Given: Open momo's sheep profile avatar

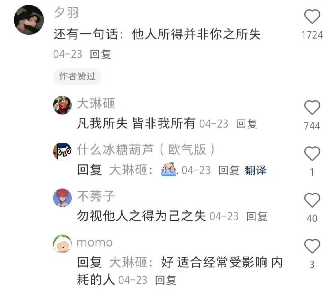Looking at the screenshot, I should tap(62, 244).
